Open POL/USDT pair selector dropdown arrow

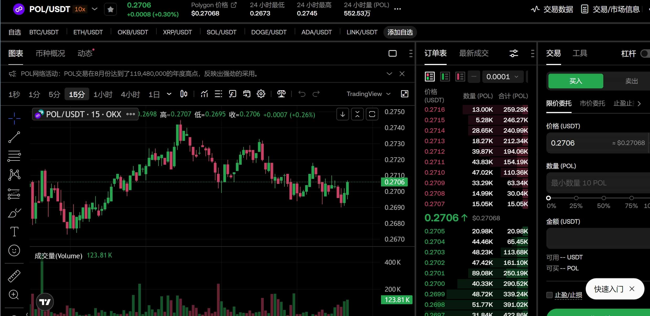(x=94, y=9)
